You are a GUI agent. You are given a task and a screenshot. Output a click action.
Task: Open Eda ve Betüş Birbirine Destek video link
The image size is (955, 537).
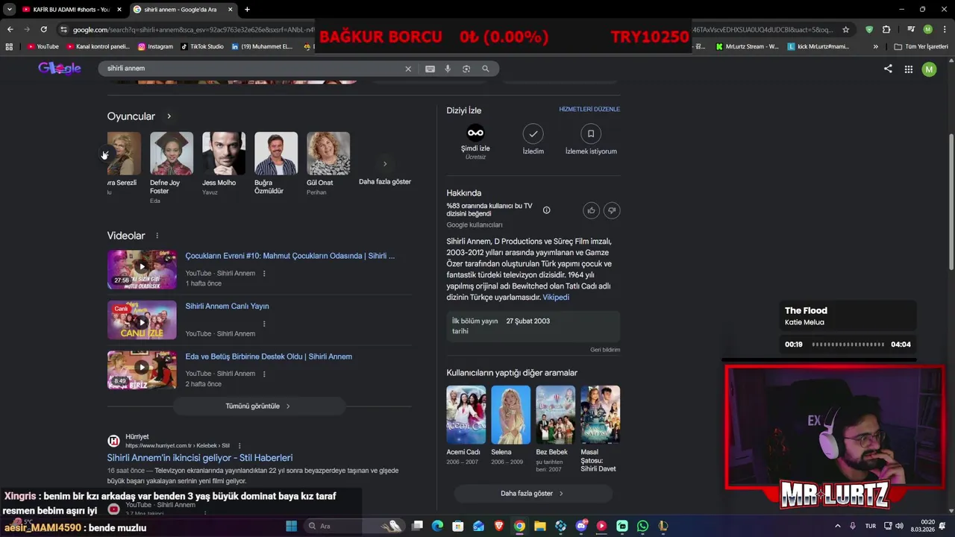click(269, 357)
